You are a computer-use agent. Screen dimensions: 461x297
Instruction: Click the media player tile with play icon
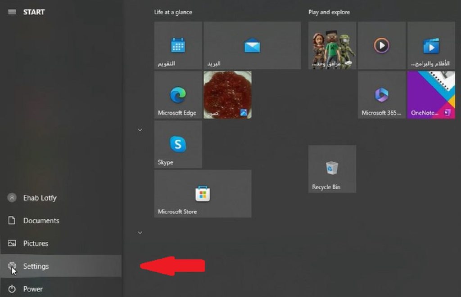coord(381,45)
